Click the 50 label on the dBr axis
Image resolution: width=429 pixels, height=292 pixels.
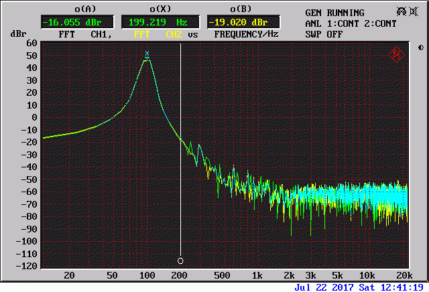tap(32, 56)
